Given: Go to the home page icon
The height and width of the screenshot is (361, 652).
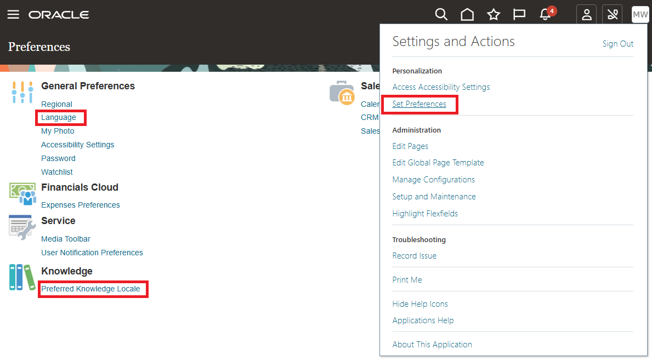Looking at the screenshot, I should 467,14.
